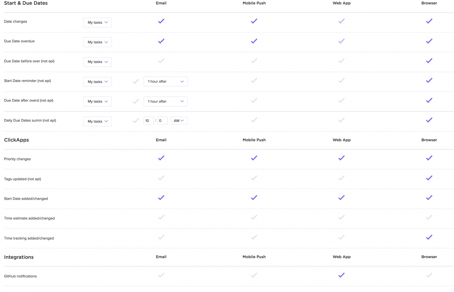Enable Email for Tags updated
This screenshot has width=454, height=292.
[161, 178]
